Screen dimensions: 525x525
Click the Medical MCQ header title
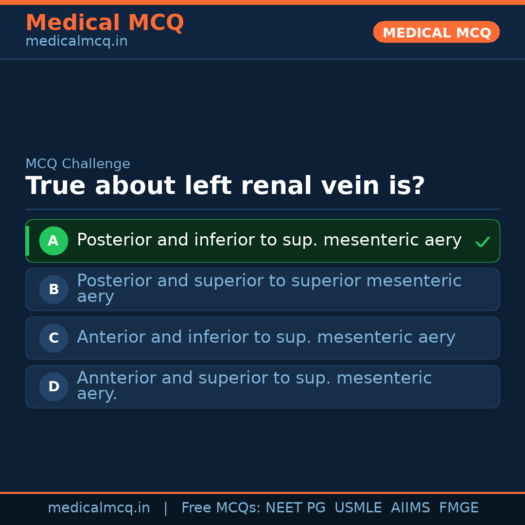pos(105,23)
